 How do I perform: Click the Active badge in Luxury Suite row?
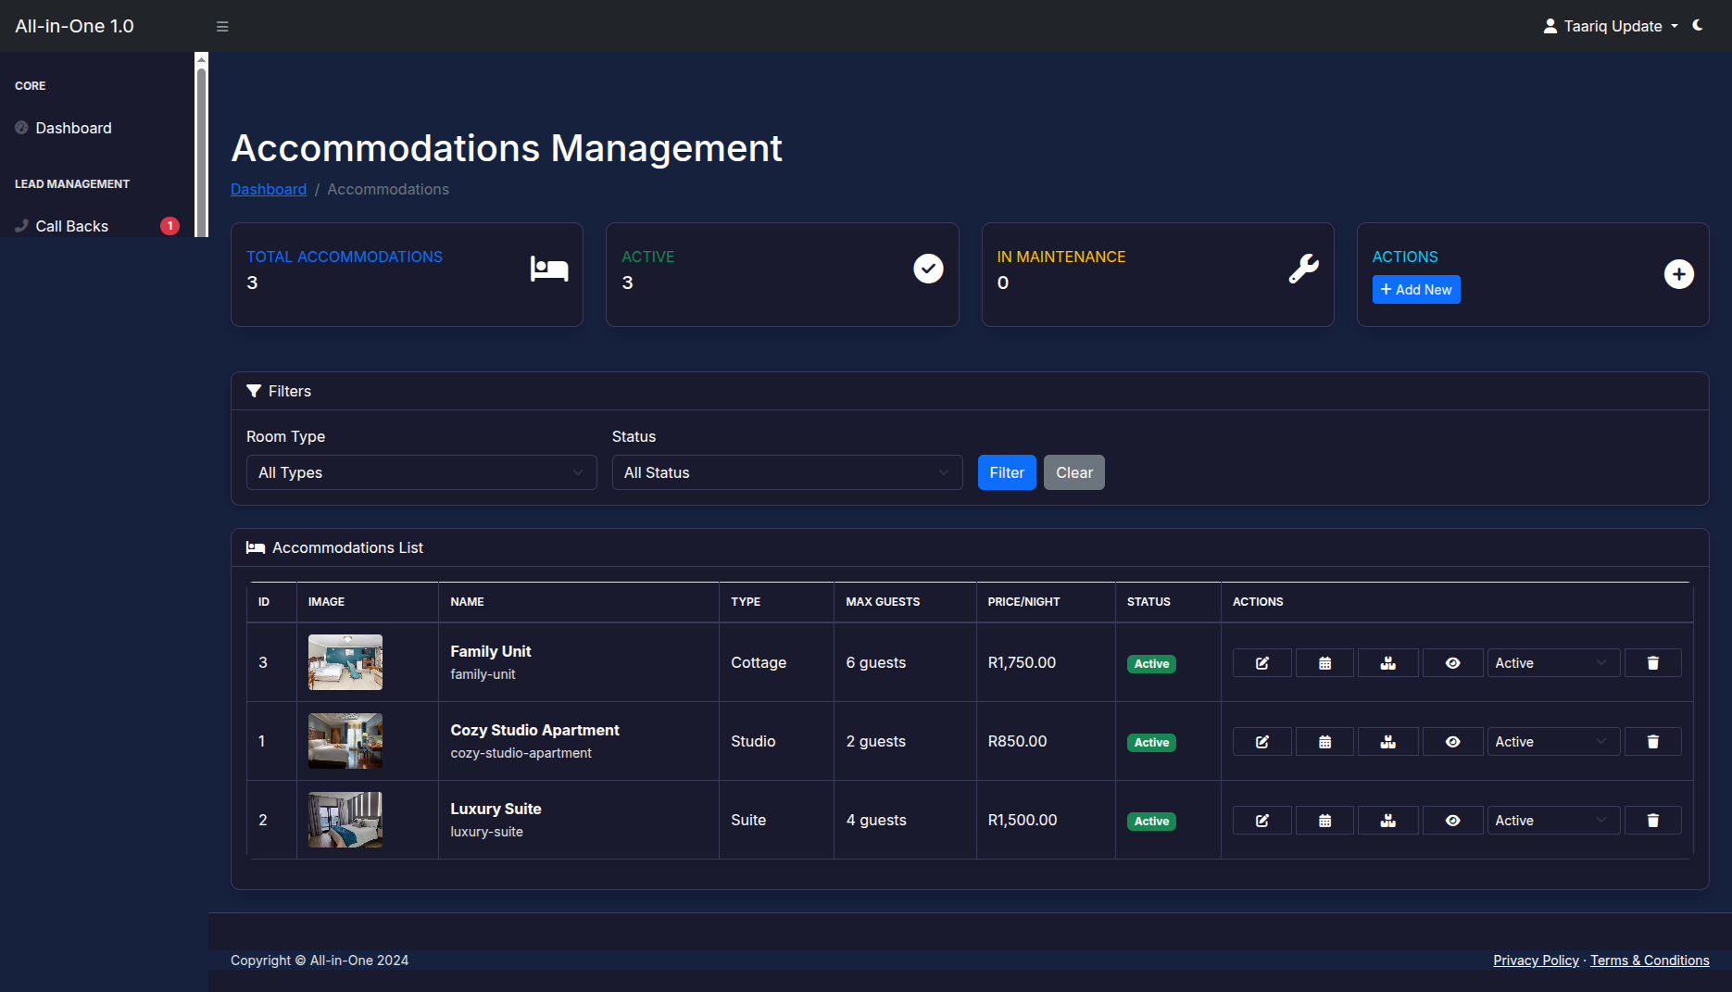click(1151, 822)
